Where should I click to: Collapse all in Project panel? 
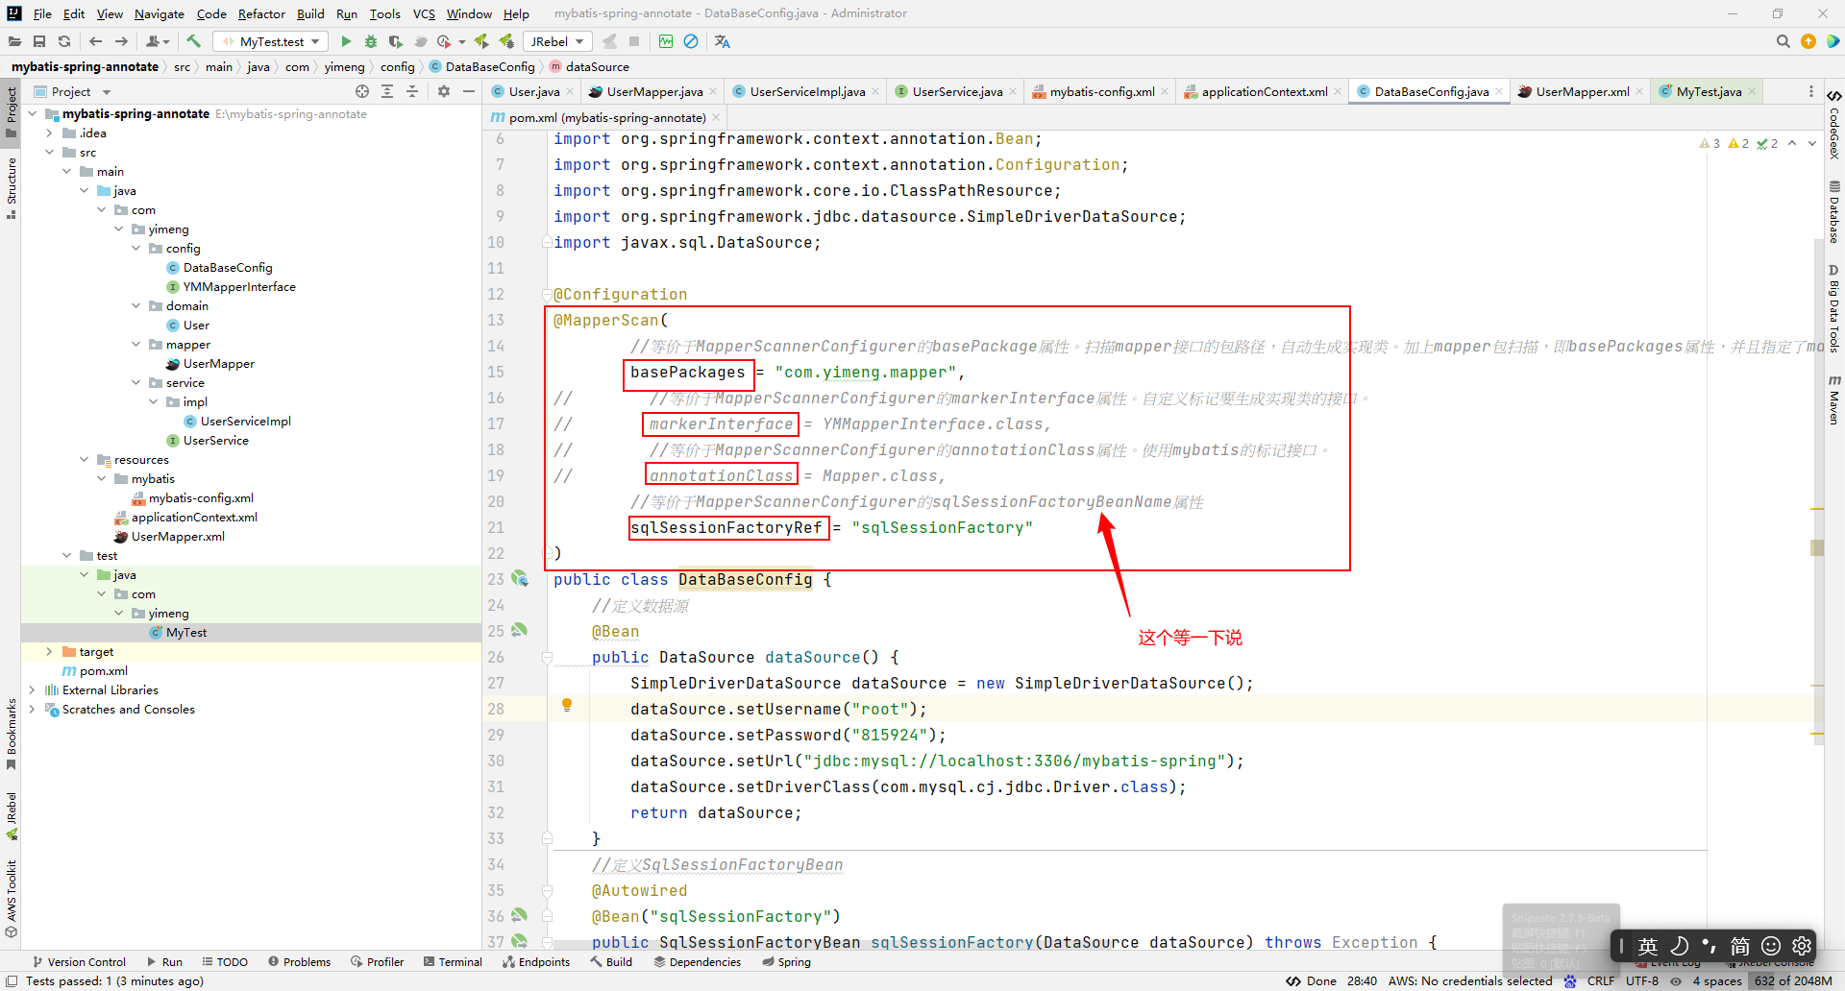412,91
